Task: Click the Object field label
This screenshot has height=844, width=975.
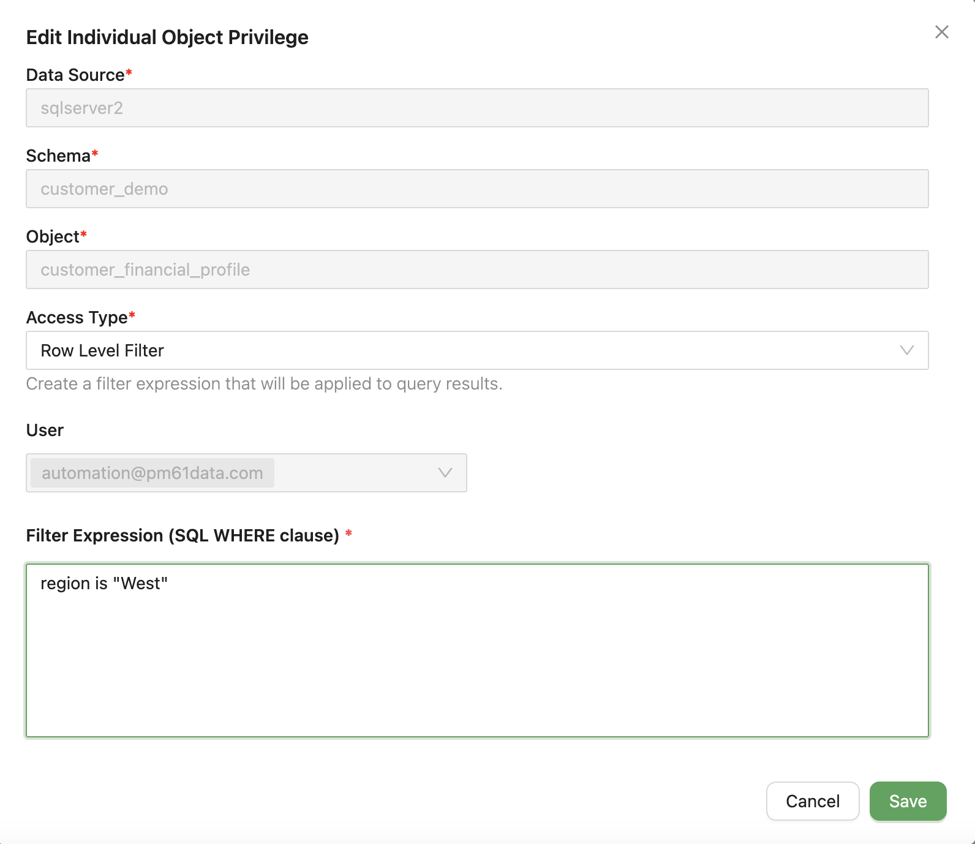Action: [x=53, y=236]
